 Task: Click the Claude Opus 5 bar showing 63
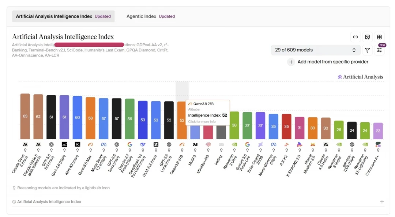click(25, 116)
